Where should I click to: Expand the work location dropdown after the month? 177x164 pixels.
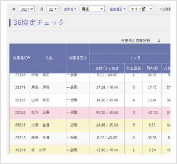tap(92, 9)
